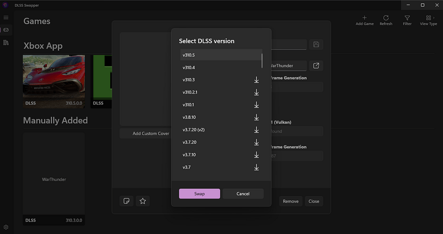Screen dimensions: 443x234
Task: Open the external folder link icon
Action: coord(316,65)
